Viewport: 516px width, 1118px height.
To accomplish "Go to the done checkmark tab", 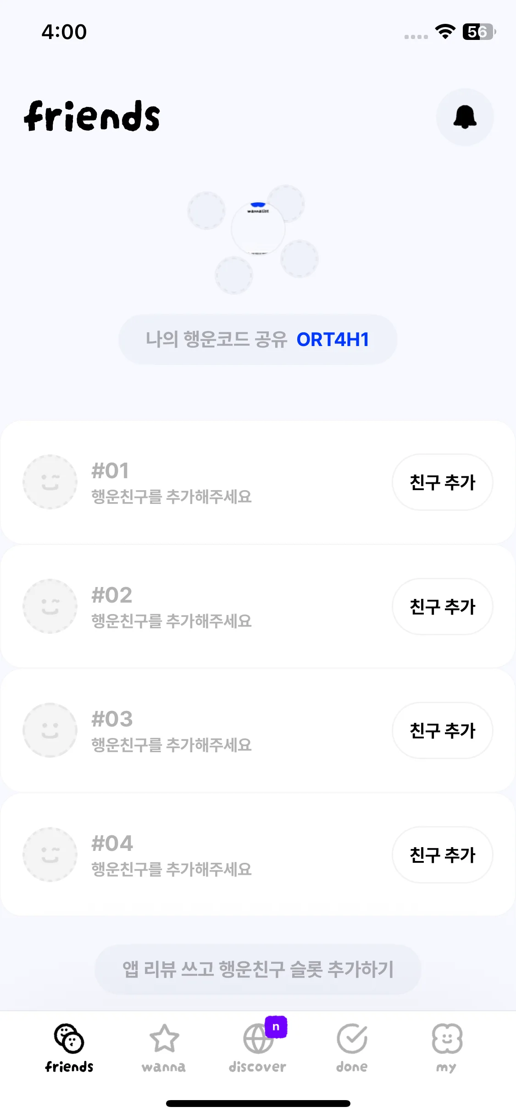I will coord(352,1040).
